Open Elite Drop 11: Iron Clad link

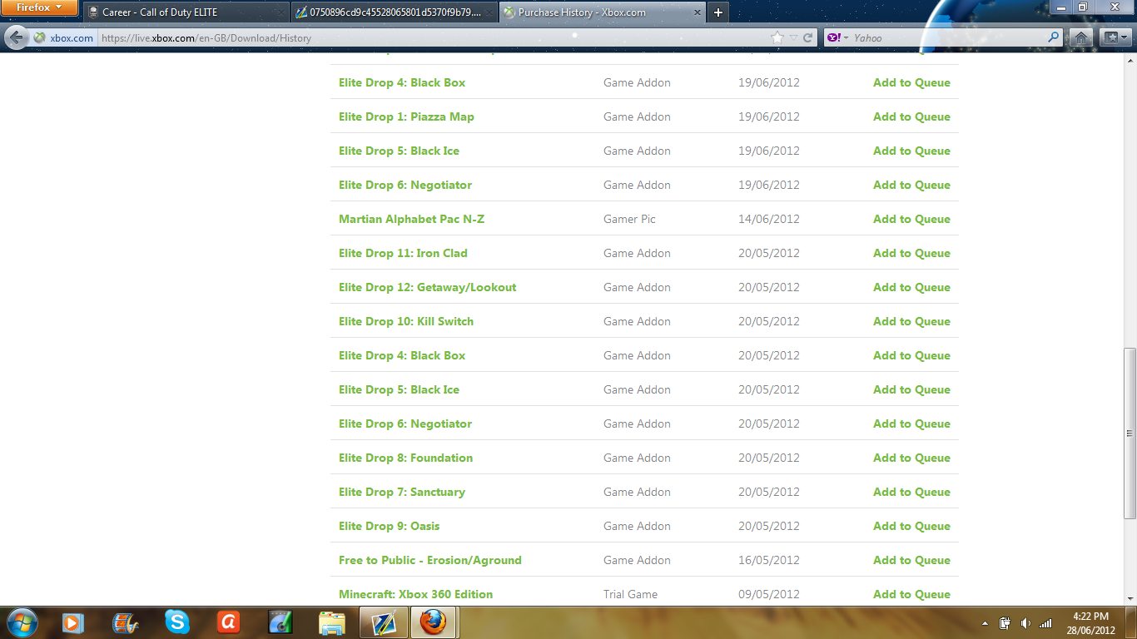click(x=403, y=253)
